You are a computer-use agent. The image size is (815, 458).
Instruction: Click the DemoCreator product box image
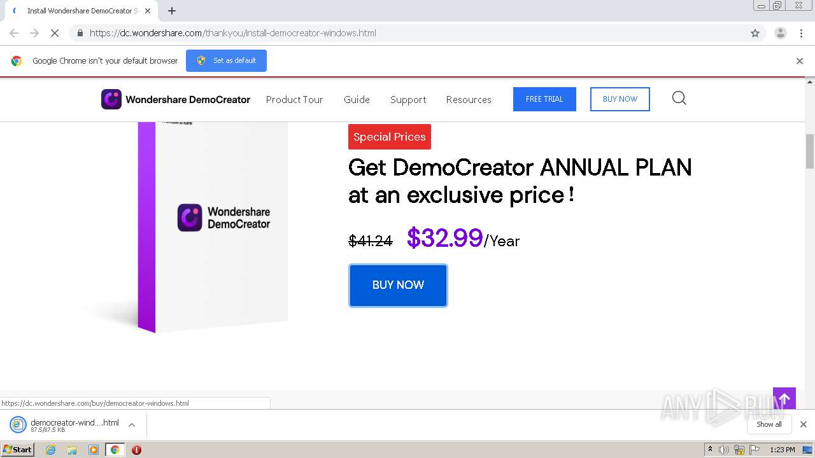click(212, 227)
